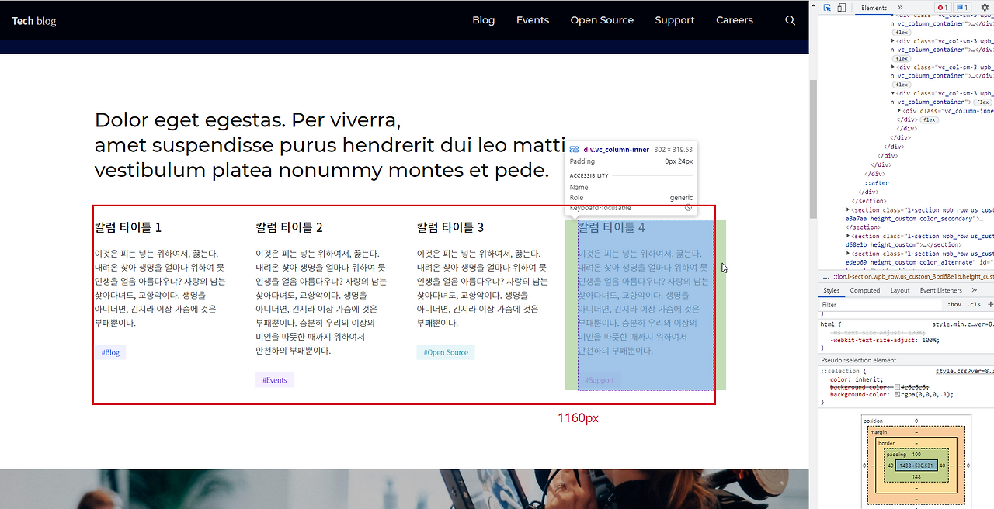Viewport: 994px width, 509px height.
Task: Click the ::selection rule selector
Action: click(839, 372)
